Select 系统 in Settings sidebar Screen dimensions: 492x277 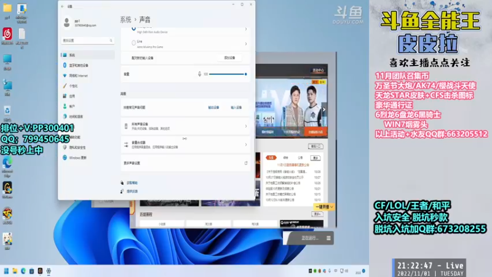(88, 55)
